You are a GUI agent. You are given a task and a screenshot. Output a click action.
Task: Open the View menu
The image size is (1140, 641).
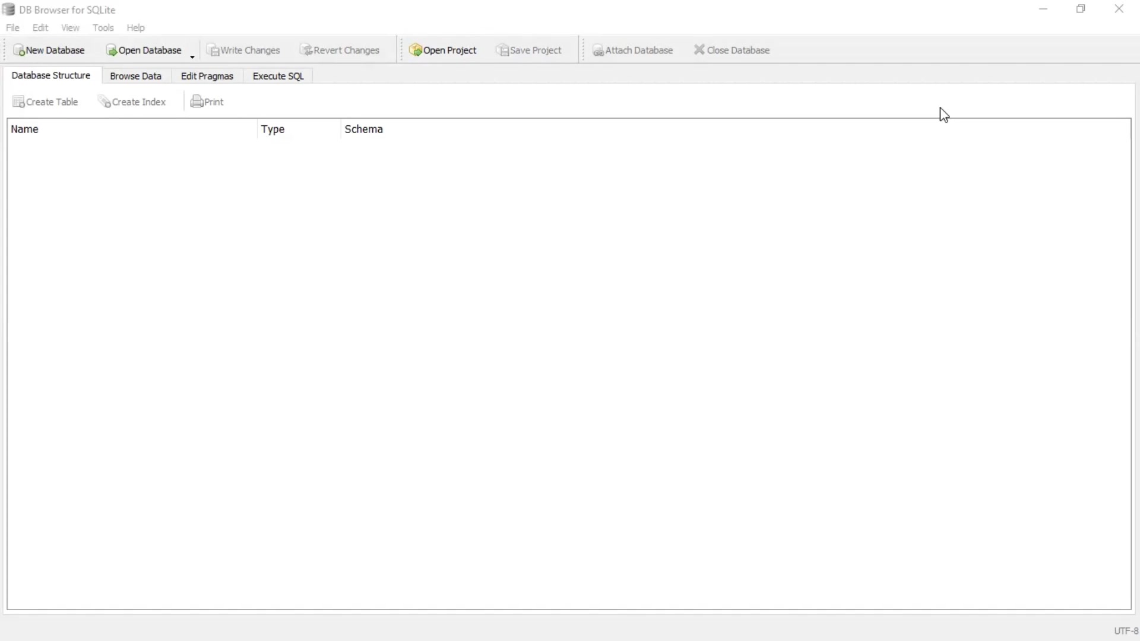coord(70,27)
